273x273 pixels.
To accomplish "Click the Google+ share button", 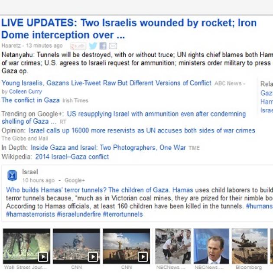I will 78,46.
